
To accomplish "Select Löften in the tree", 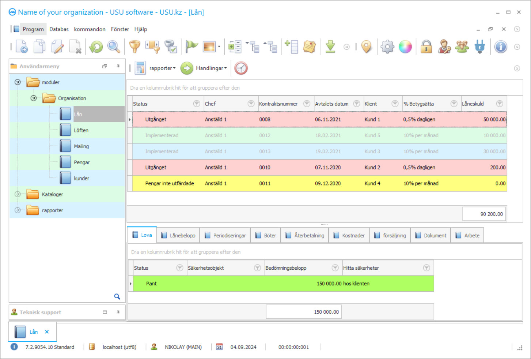I will point(81,130).
